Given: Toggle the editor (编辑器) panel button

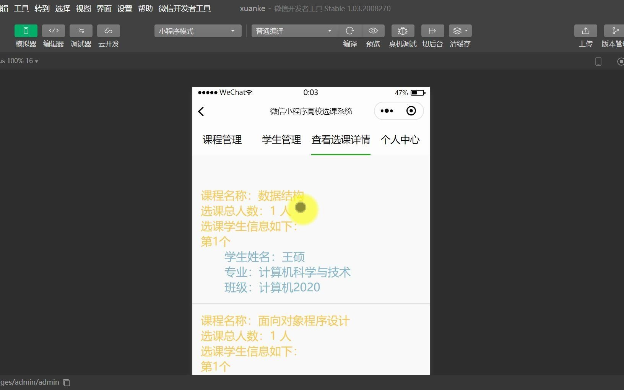Looking at the screenshot, I should (x=54, y=31).
